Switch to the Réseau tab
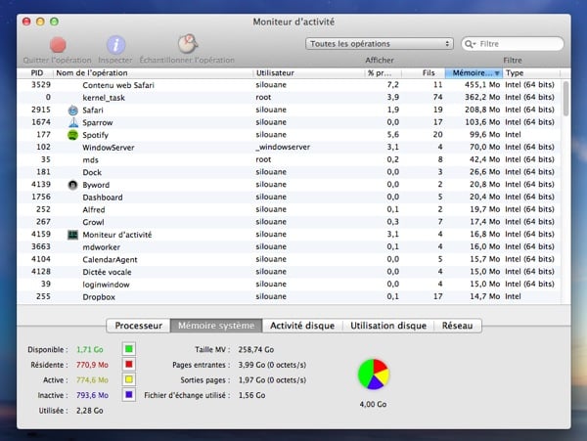This screenshot has width=587, height=441. coord(458,326)
